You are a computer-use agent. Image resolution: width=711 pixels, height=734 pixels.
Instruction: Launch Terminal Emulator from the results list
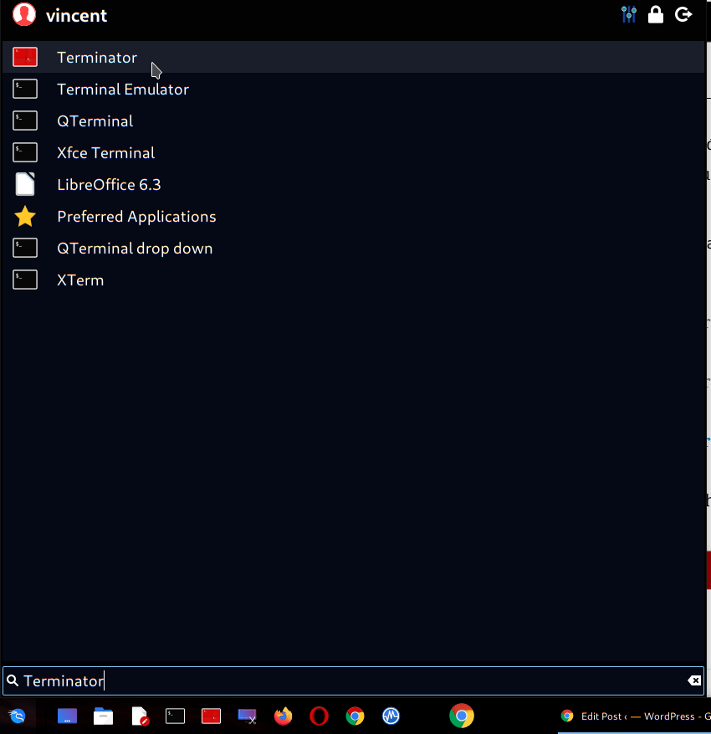coord(122,90)
